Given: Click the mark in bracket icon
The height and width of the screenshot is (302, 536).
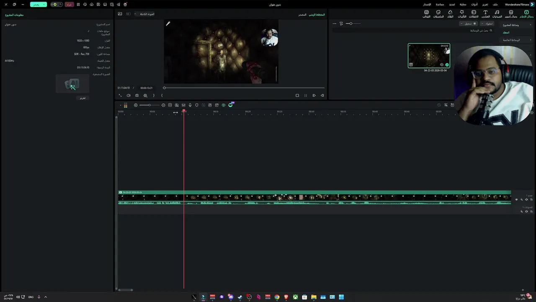Looking at the screenshot, I should pos(162,95).
